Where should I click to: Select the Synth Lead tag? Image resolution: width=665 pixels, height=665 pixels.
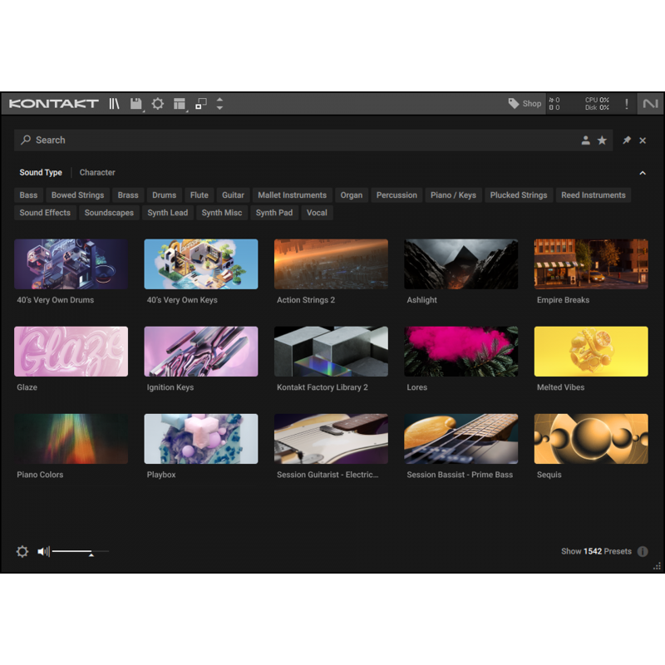(168, 213)
